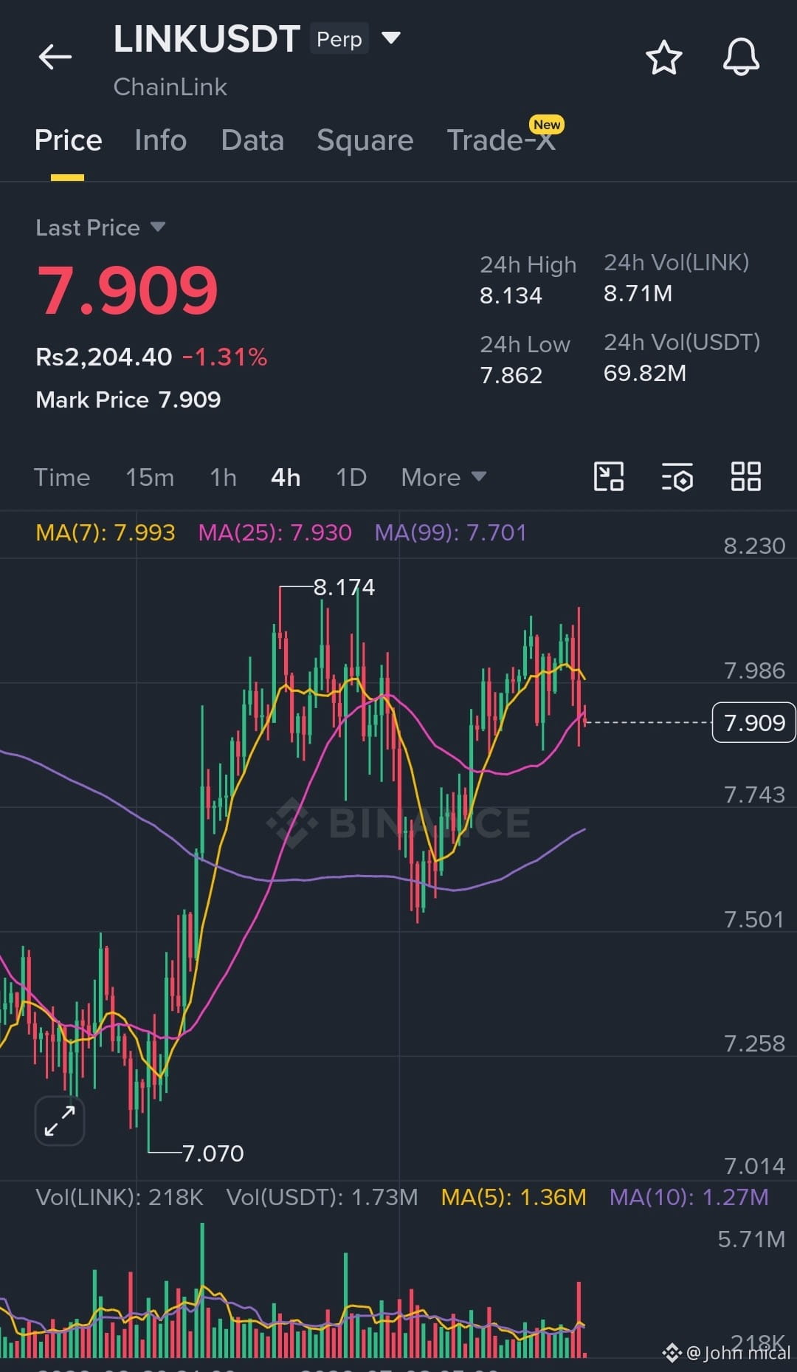Select the 15m interval

tap(150, 477)
